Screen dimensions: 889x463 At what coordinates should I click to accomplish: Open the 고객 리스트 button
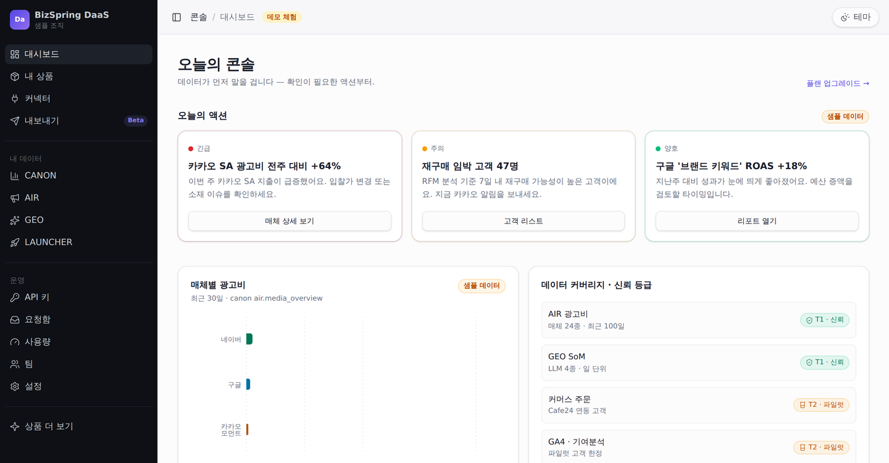click(524, 221)
